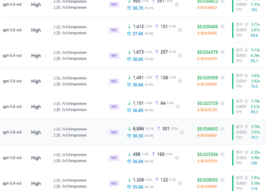
Task: Click info icon next to green $0.025594
Action: [222, 154]
